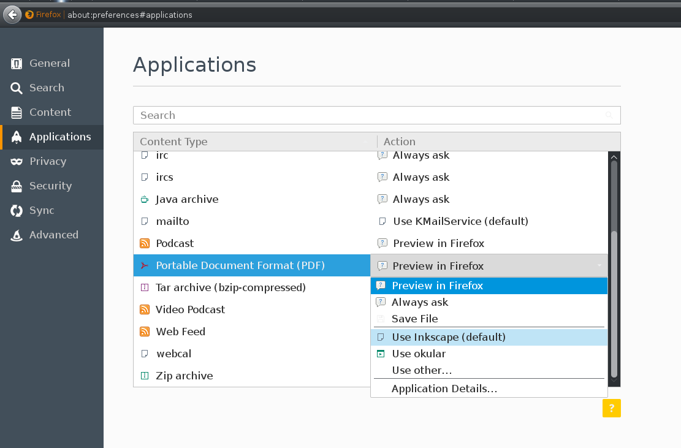Switch to the Content preferences tab
The height and width of the screenshot is (448, 681).
[50, 112]
